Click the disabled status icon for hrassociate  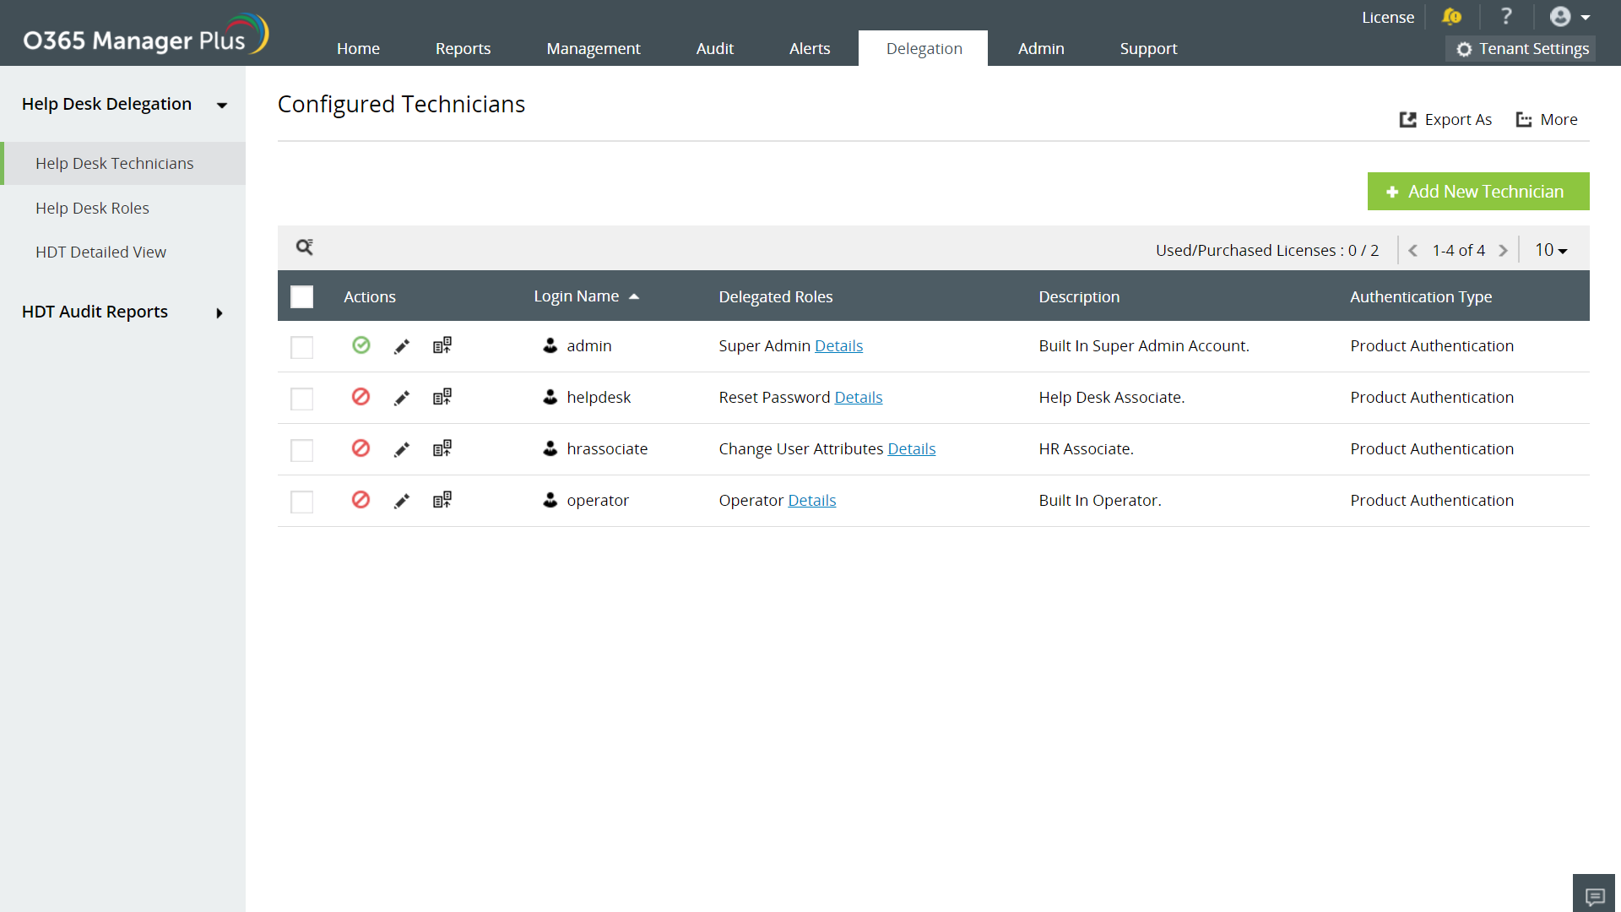point(361,448)
